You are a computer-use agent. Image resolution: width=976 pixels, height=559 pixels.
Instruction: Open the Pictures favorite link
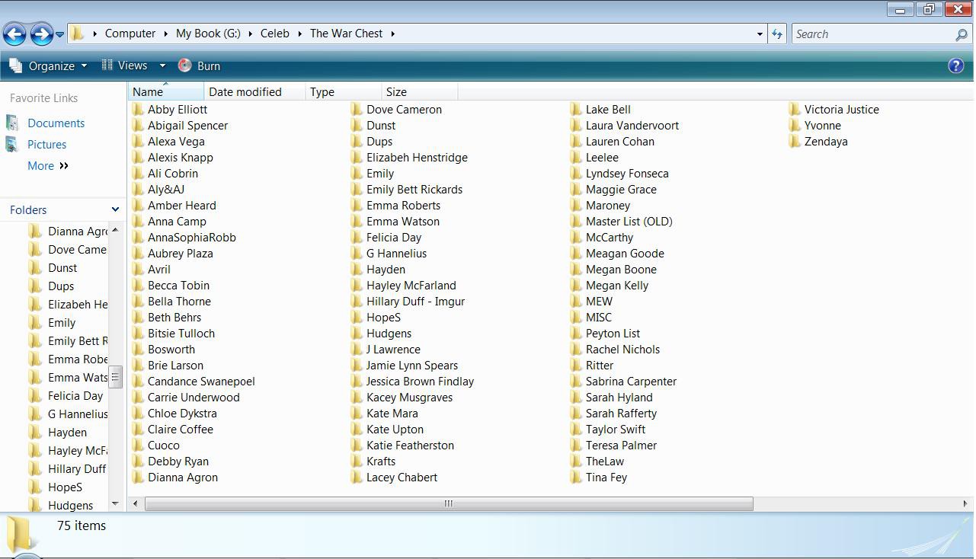click(46, 145)
